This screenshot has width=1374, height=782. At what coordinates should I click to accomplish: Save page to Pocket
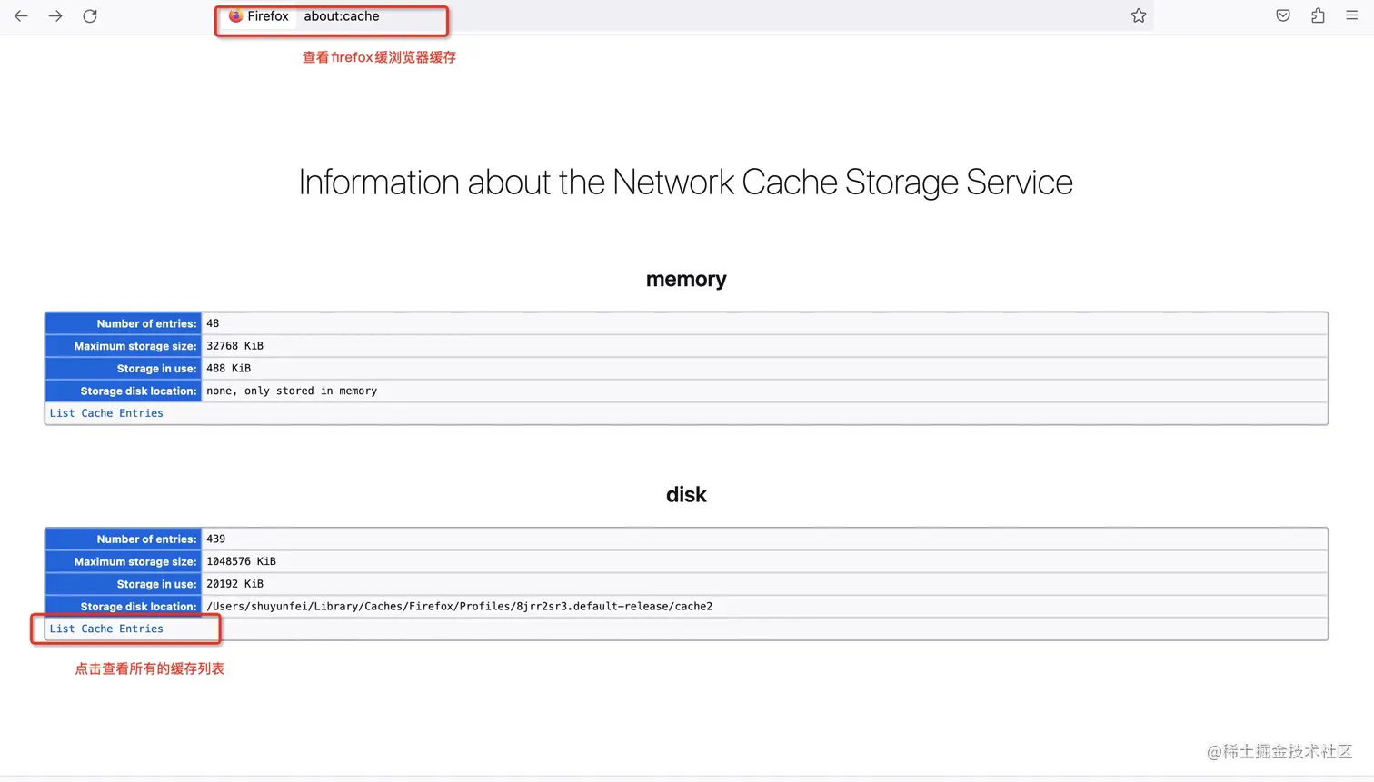pos(1283,15)
